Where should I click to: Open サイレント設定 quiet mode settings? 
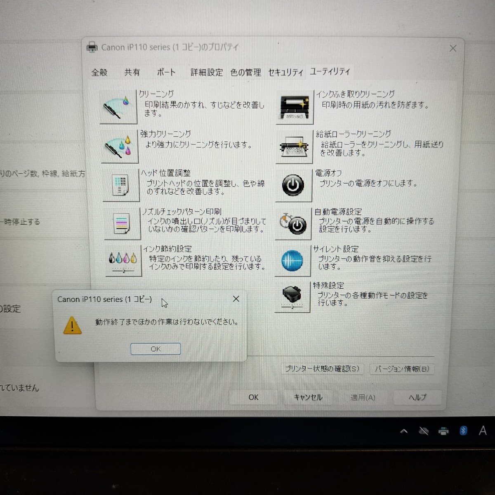click(292, 261)
